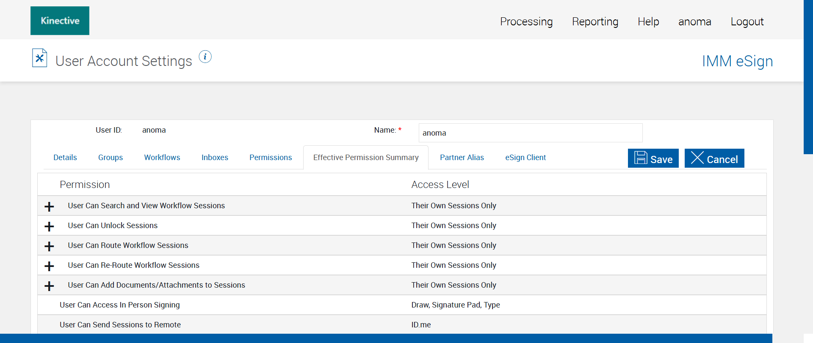Click the IMM eSign title link

pyautogui.click(x=737, y=61)
